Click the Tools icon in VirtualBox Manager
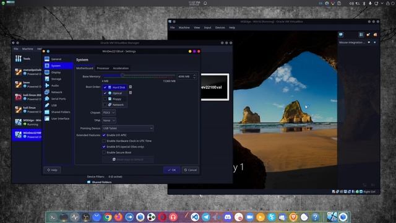 [18, 59]
